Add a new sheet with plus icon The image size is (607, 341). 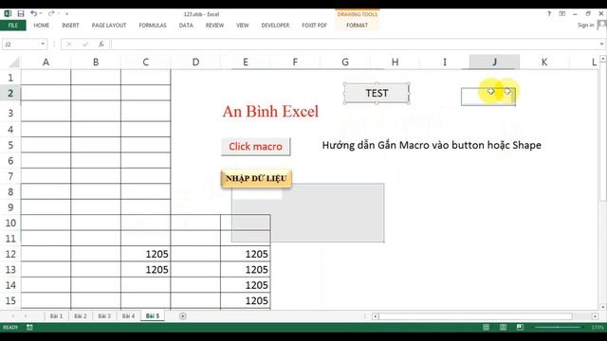click(183, 315)
